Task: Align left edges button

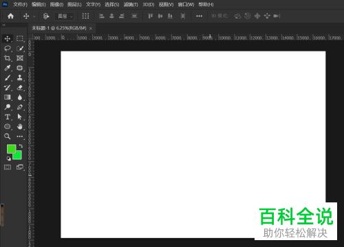Action: (102, 16)
